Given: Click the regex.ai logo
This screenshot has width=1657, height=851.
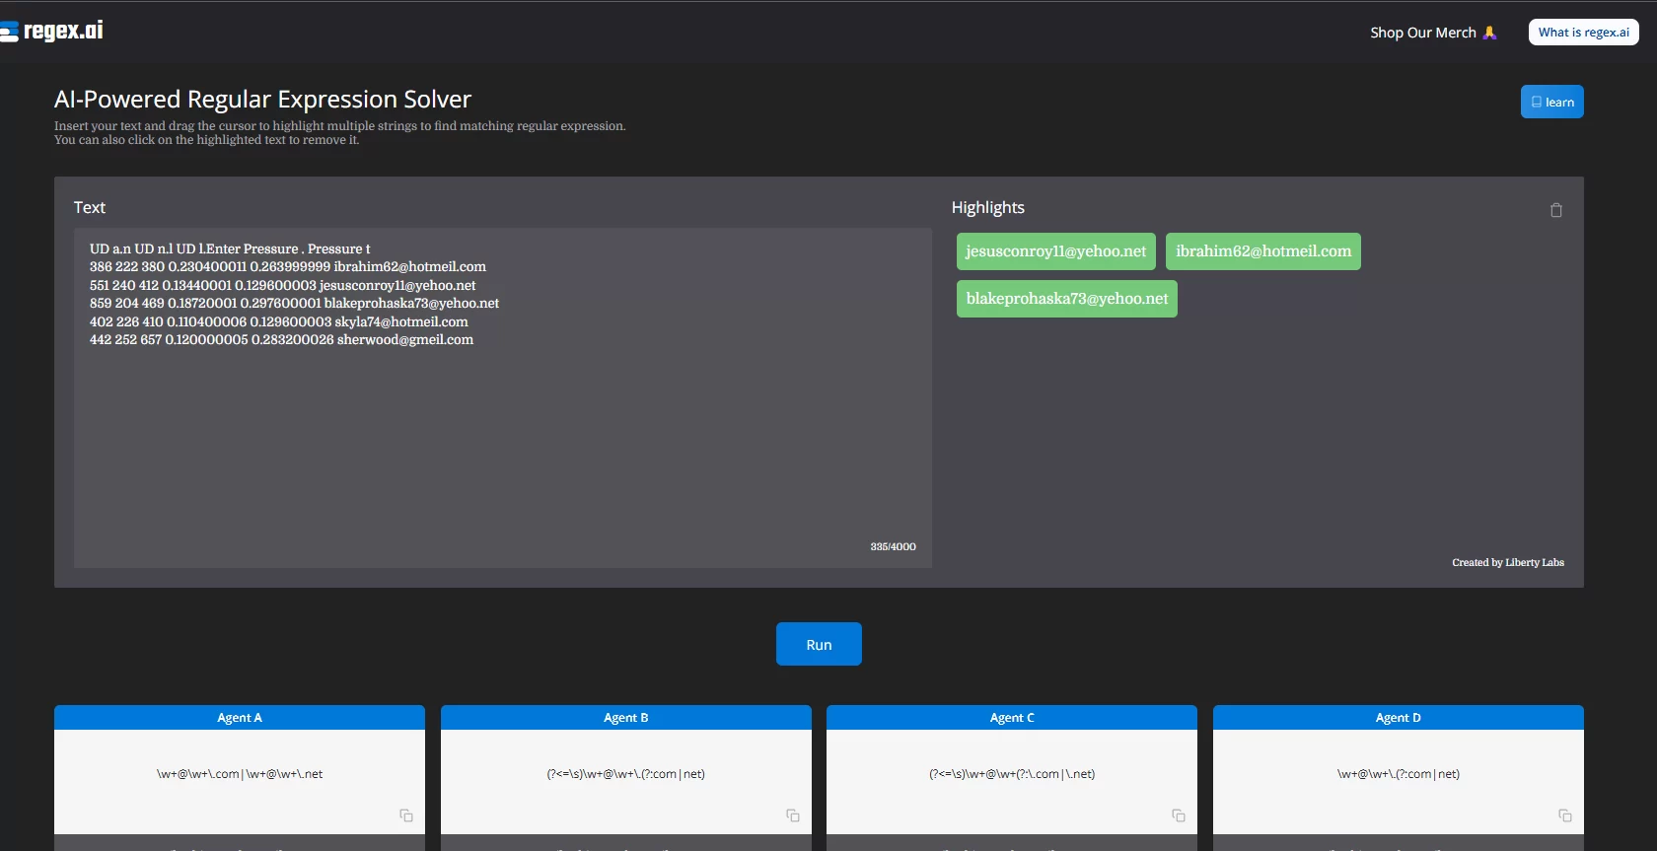Looking at the screenshot, I should (x=53, y=32).
